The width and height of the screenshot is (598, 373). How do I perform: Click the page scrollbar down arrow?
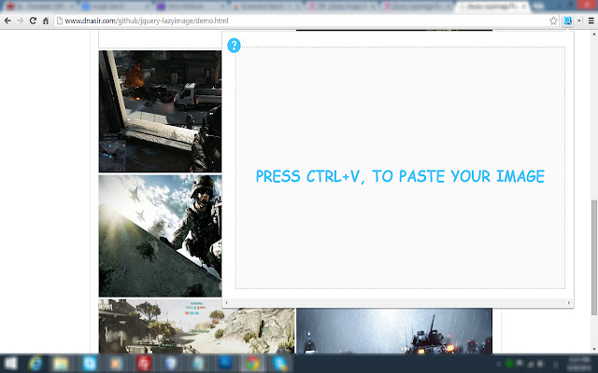[594, 350]
